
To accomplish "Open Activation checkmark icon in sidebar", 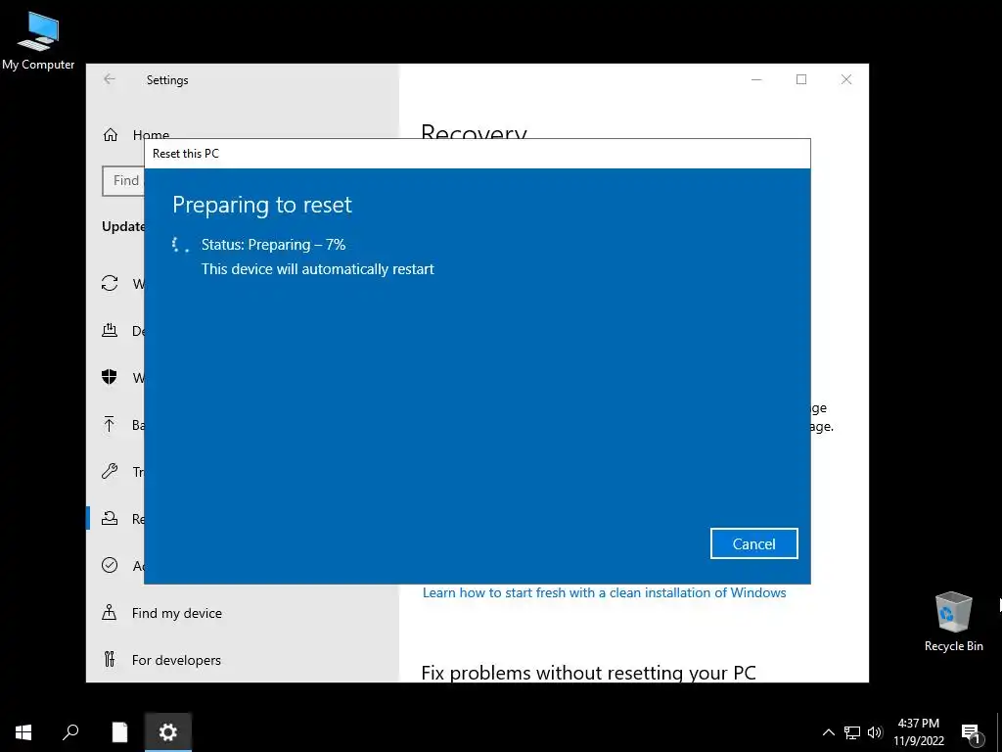I will tap(110, 565).
